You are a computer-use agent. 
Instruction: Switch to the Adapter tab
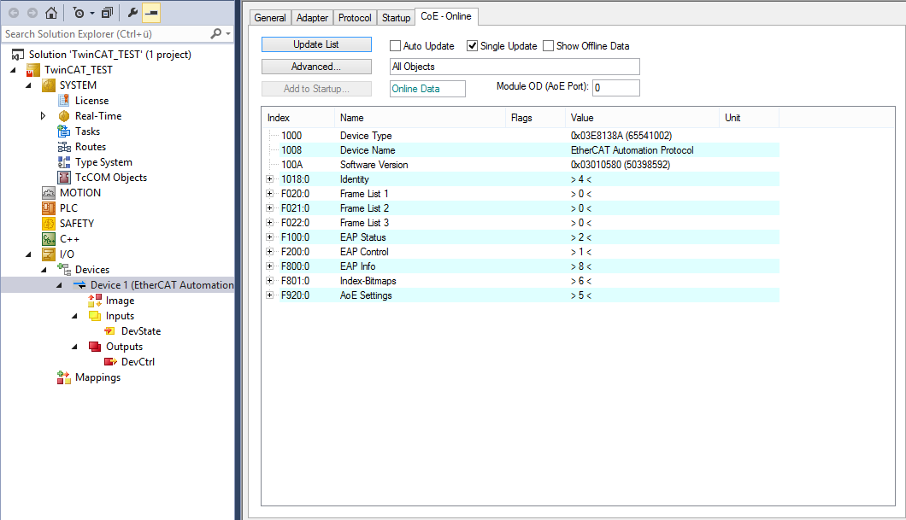pos(312,18)
